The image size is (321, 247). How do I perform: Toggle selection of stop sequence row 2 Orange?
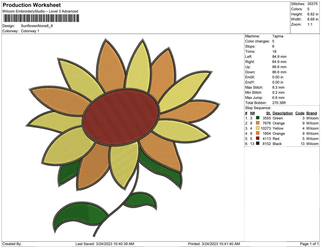tap(282, 123)
